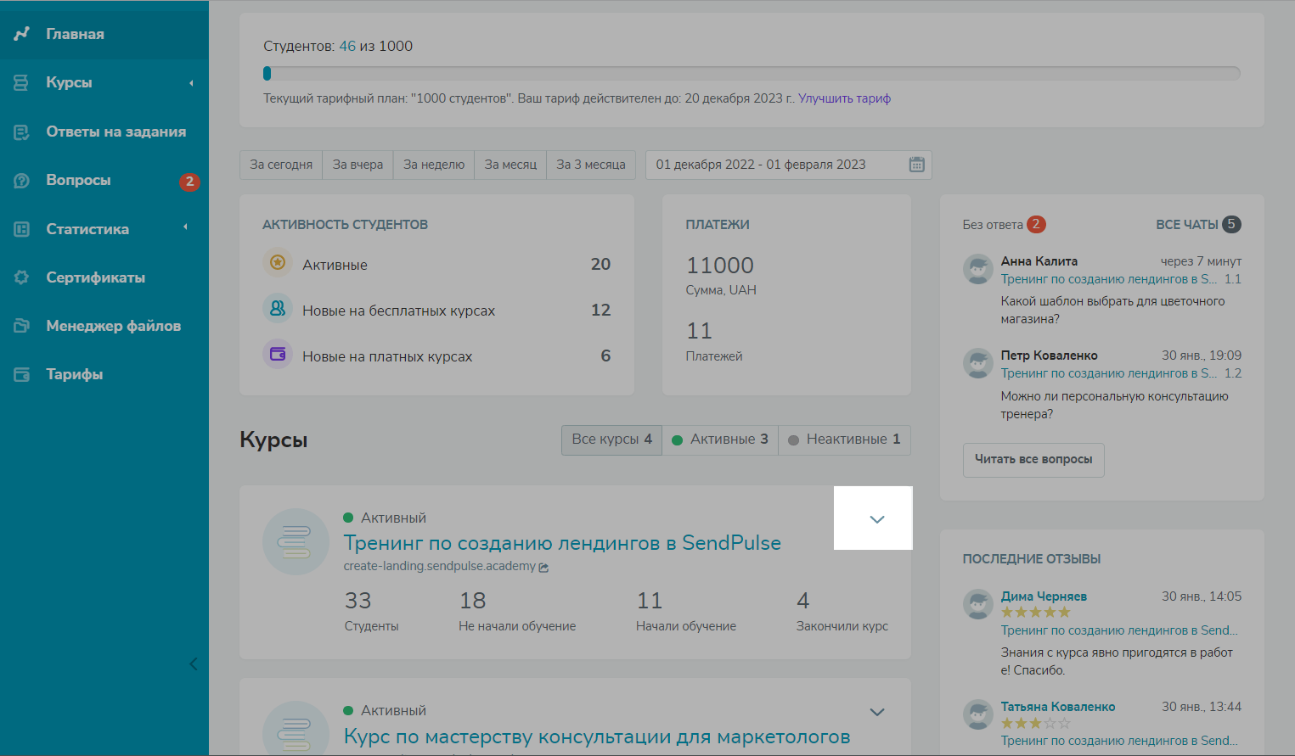Open Менеджер файлов folder icon

[x=22, y=326]
